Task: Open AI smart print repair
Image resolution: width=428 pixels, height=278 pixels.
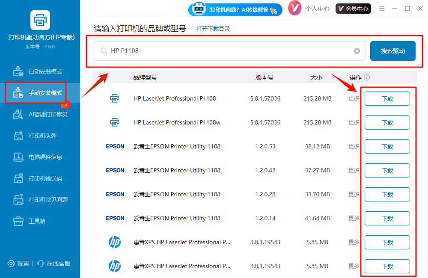Action: tap(40, 114)
